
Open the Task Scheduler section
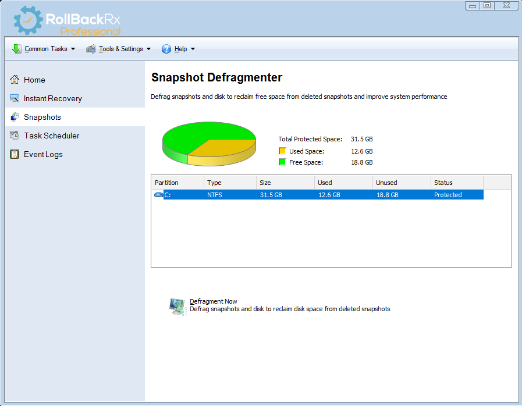pos(52,136)
